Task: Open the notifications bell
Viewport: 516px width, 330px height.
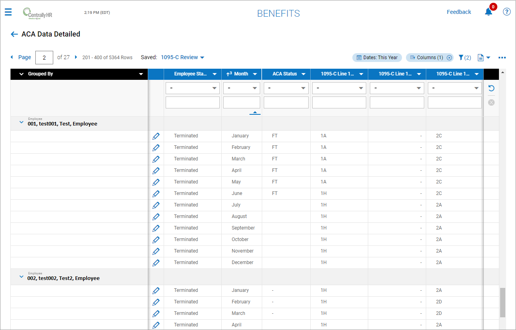Action: (489, 12)
